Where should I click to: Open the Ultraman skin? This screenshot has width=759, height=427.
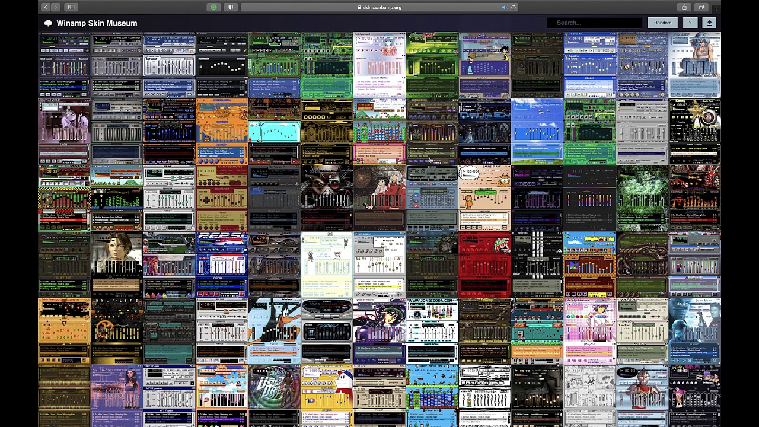[x=642, y=396]
